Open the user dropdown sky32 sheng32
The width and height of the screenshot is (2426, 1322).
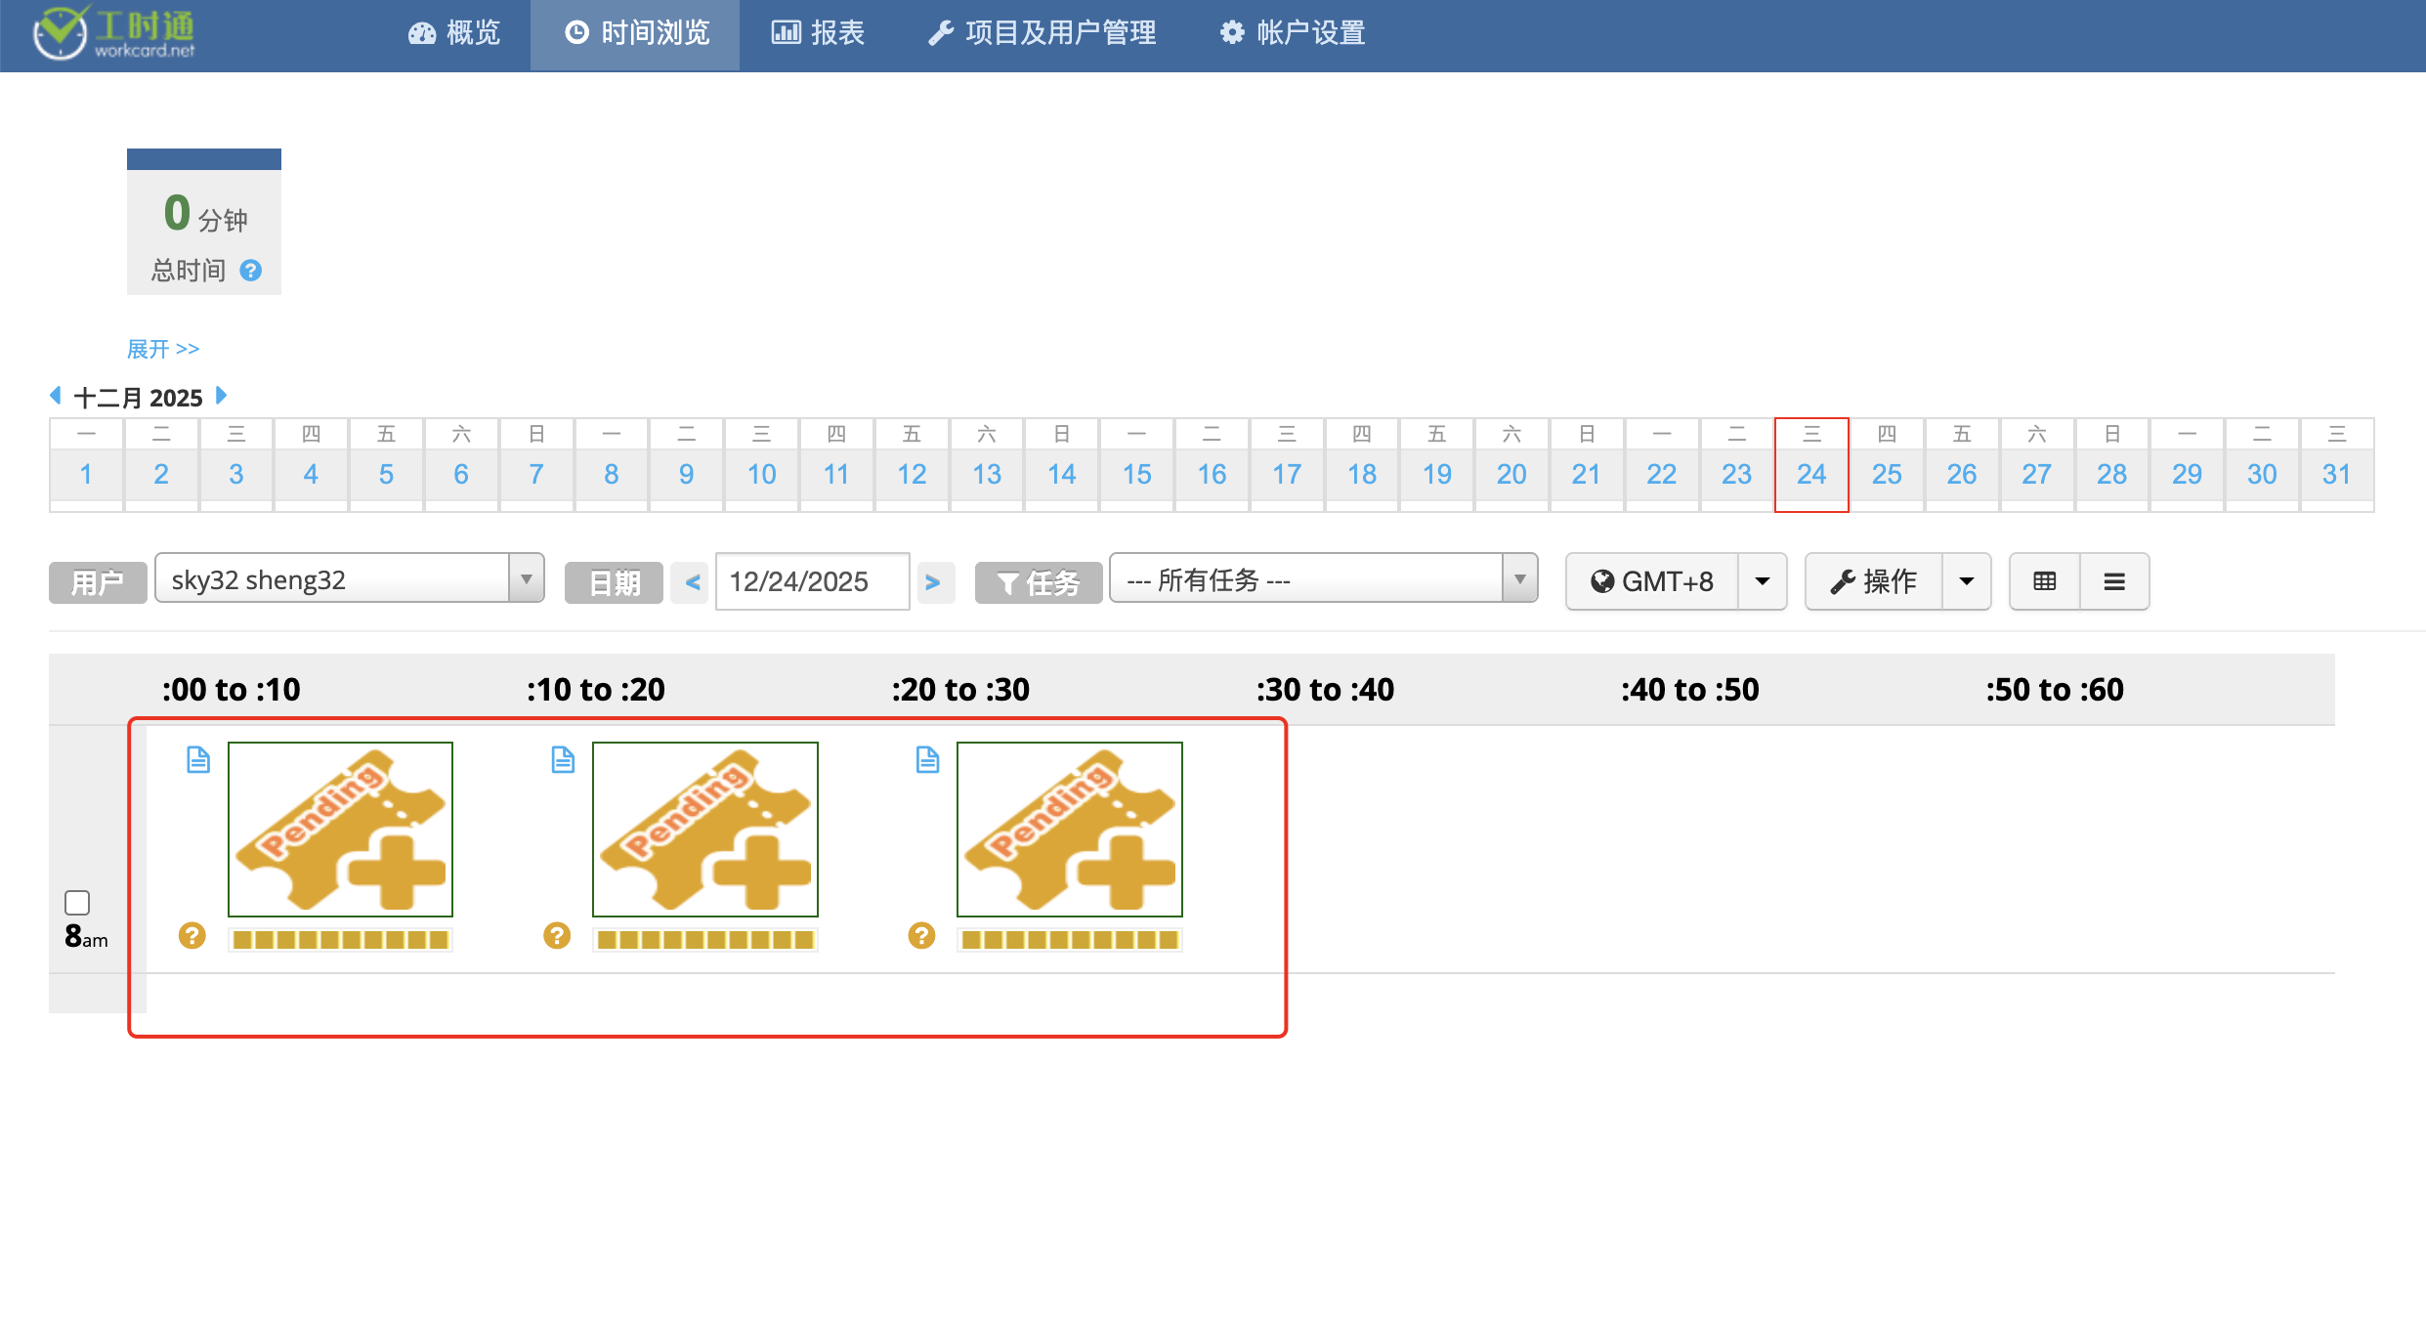tap(349, 579)
